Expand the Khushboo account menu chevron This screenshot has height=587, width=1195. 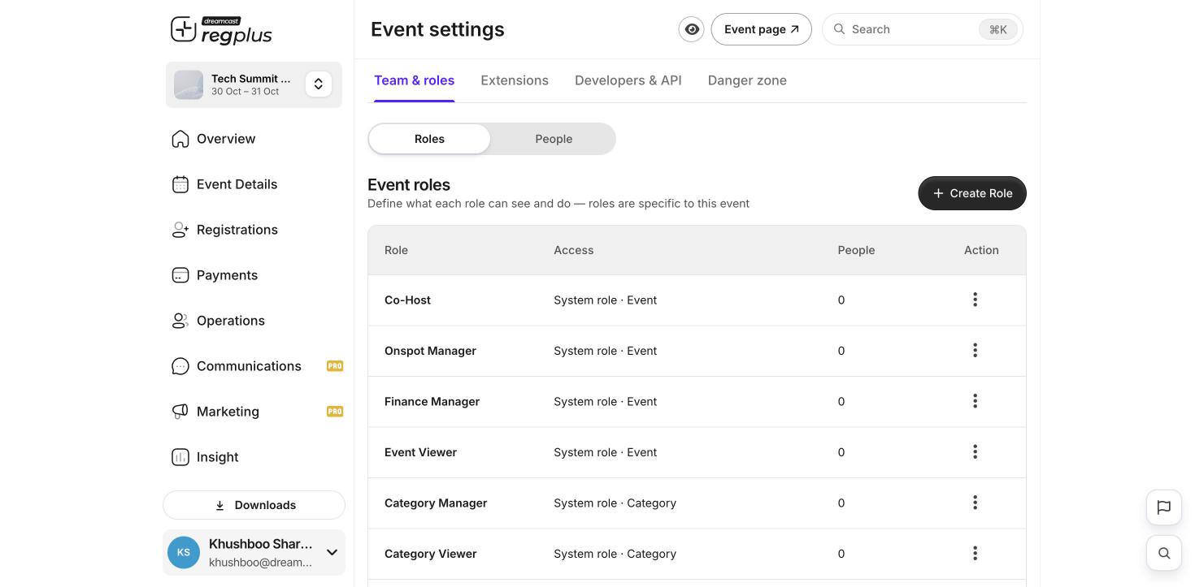pyautogui.click(x=332, y=552)
